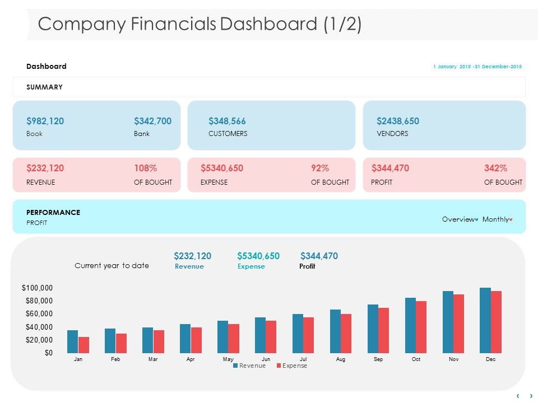Viewport: 538px width, 403px height.
Task: Click the Revenue legend swatch
Action: [235, 365]
